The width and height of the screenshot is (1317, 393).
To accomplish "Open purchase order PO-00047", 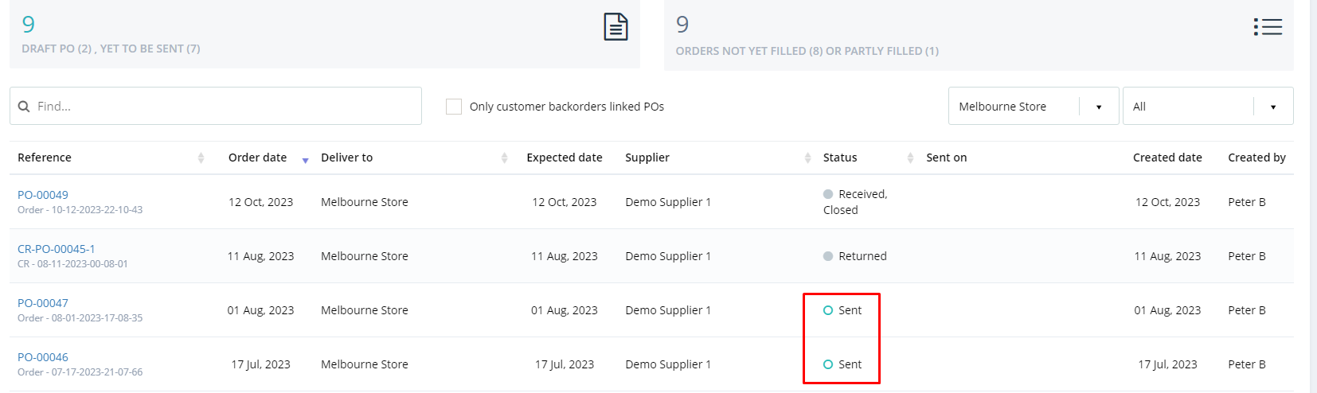I will click(x=43, y=303).
